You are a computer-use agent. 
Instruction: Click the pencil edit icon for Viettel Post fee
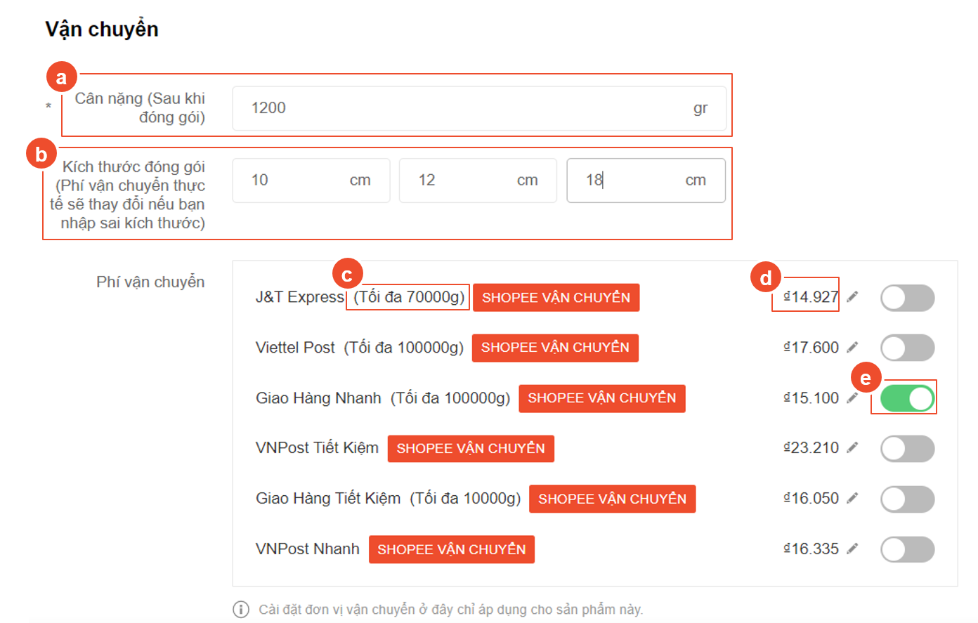(852, 348)
